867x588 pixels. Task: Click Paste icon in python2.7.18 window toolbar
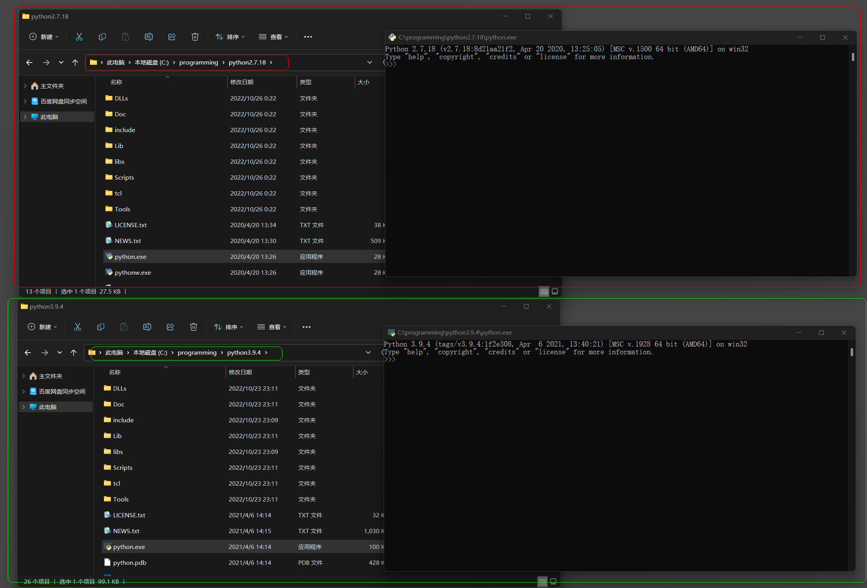[126, 37]
